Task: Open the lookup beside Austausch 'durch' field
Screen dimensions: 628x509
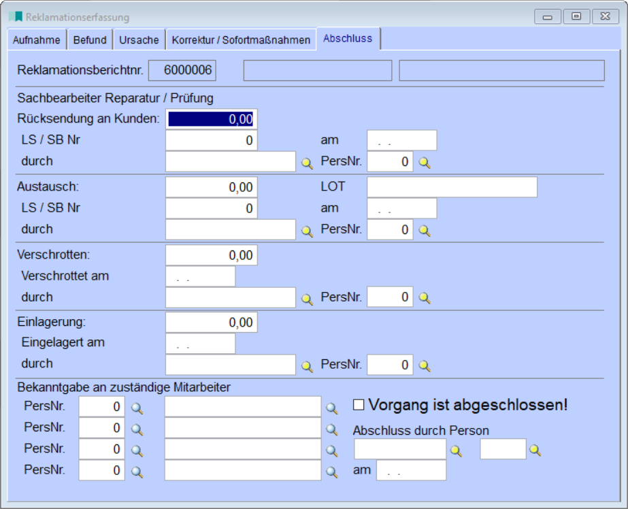Action: pos(307,231)
